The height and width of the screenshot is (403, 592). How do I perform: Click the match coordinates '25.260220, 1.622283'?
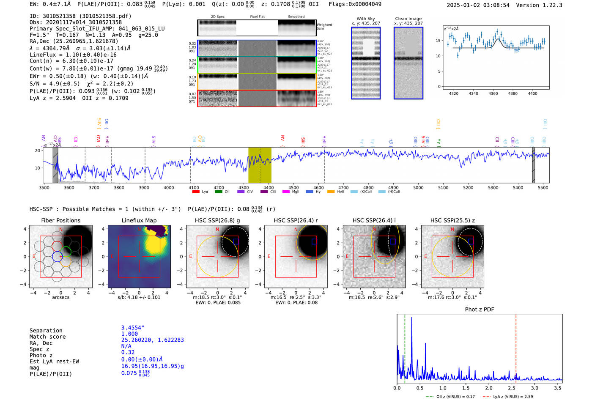[x=153, y=340]
